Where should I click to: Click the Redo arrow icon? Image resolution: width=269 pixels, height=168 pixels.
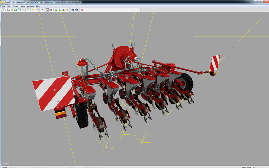pos(37,10)
